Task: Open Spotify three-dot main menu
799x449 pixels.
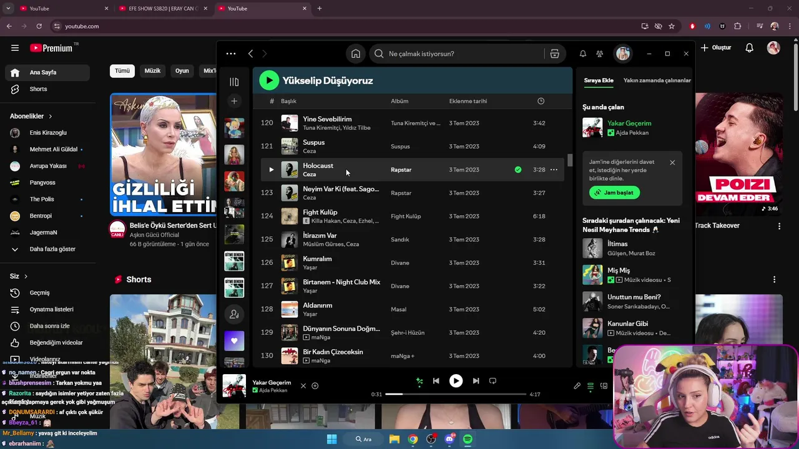Action: (x=231, y=54)
